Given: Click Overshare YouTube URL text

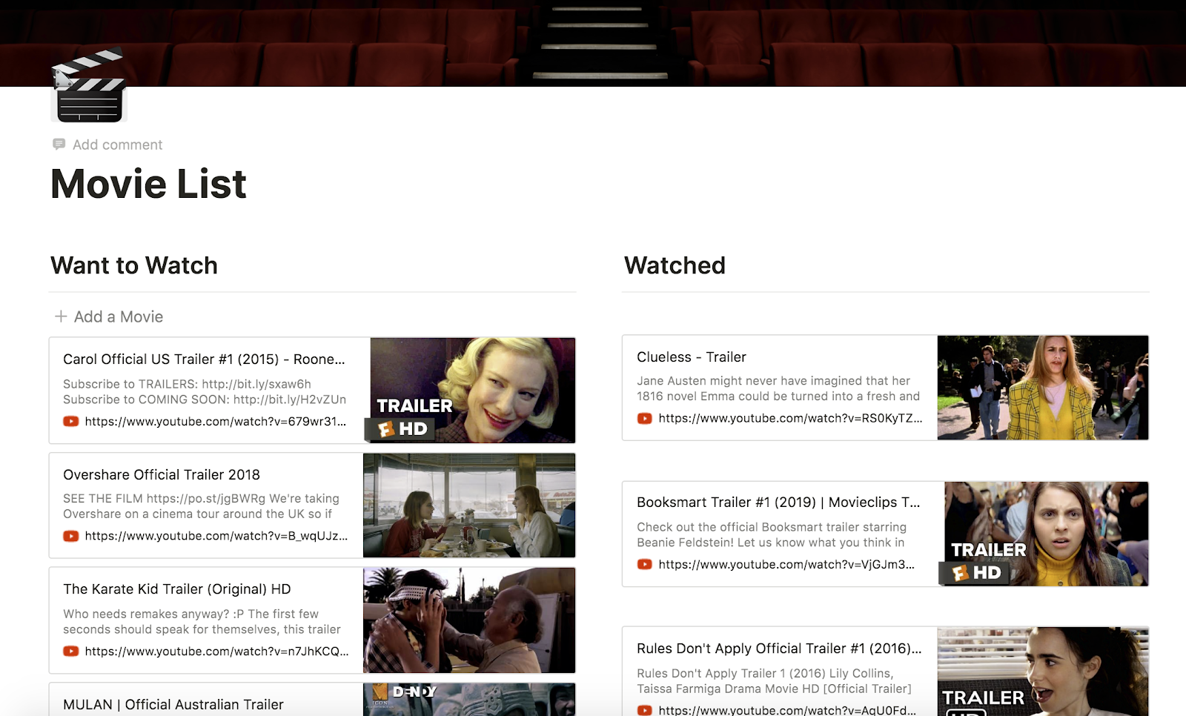Looking at the screenshot, I should [x=216, y=536].
